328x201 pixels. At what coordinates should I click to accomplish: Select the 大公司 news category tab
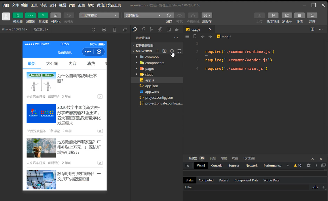click(52, 64)
